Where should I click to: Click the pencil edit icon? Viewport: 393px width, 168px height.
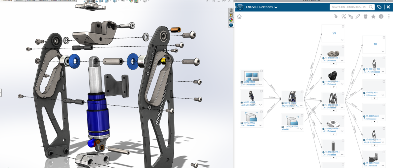pyautogui.click(x=358, y=16)
